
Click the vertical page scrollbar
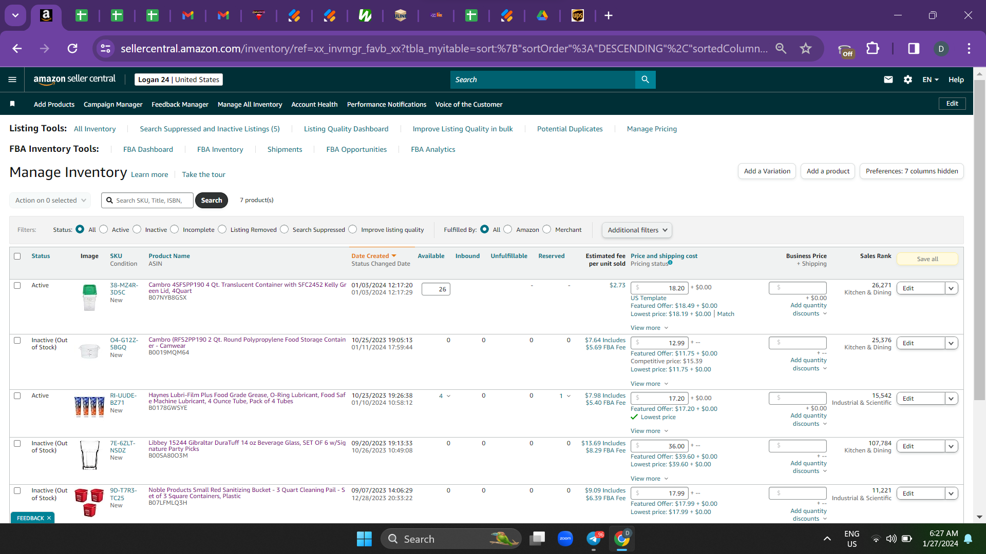tap(979, 241)
